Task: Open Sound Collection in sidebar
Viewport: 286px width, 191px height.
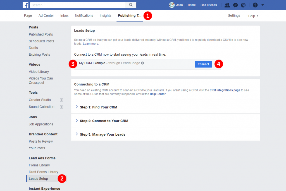Action: click(x=42, y=107)
